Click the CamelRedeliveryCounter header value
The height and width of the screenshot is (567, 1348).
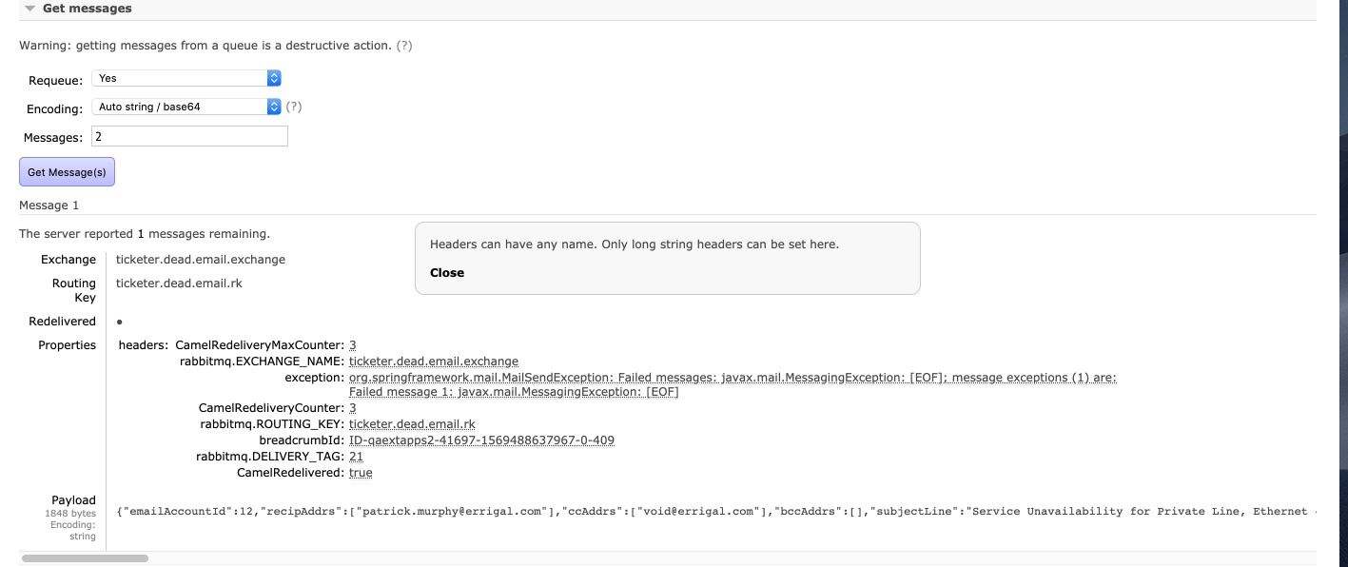pyautogui.click(x=353, y=408)
